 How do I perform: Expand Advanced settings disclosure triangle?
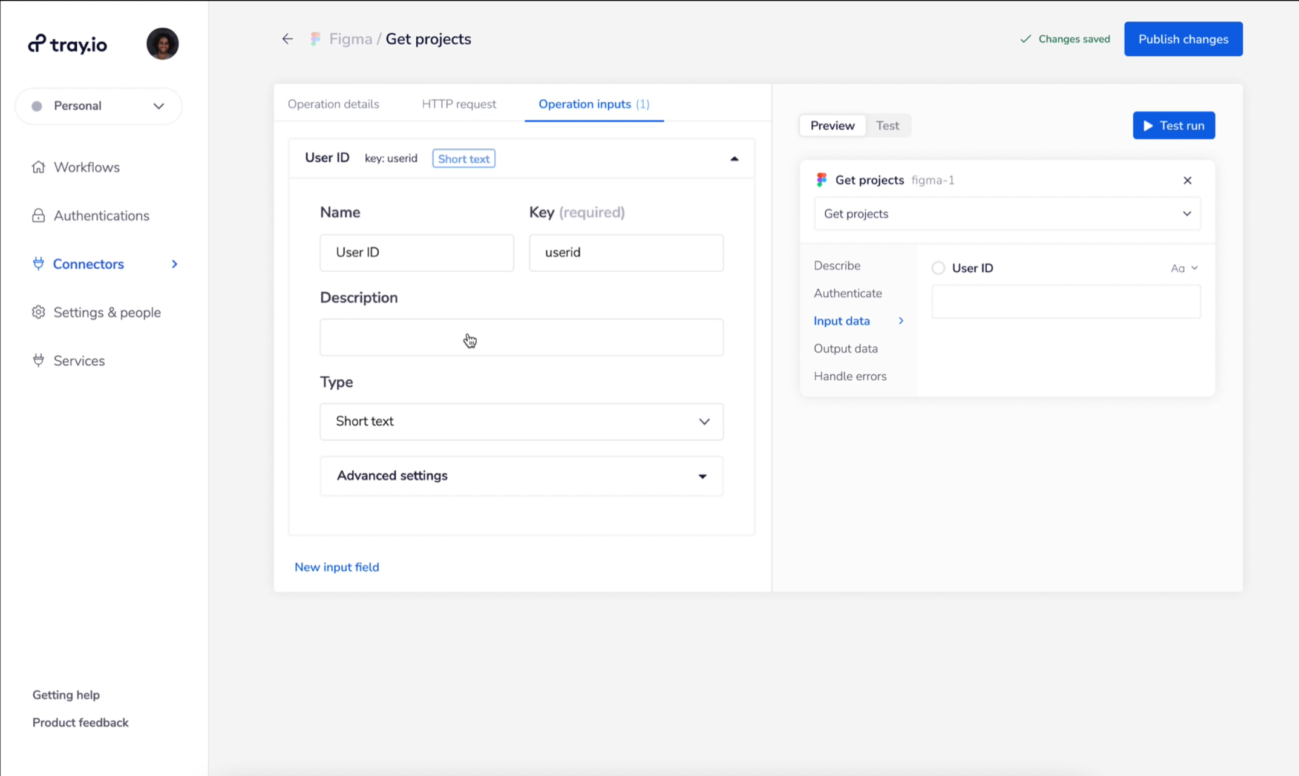[x=702, y=475]
